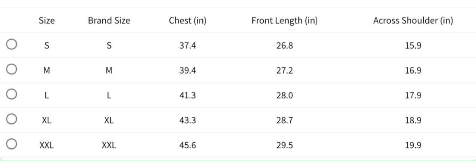
Task: Click L in the Brand Size column
Action: (x=109, y=96)
